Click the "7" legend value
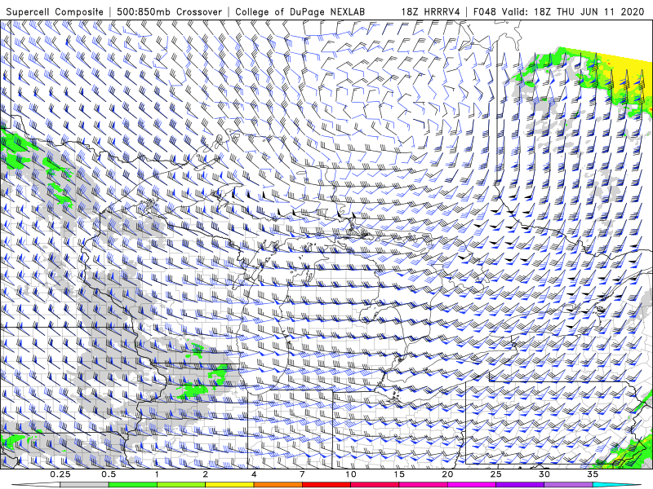 [x=302, y=474]
